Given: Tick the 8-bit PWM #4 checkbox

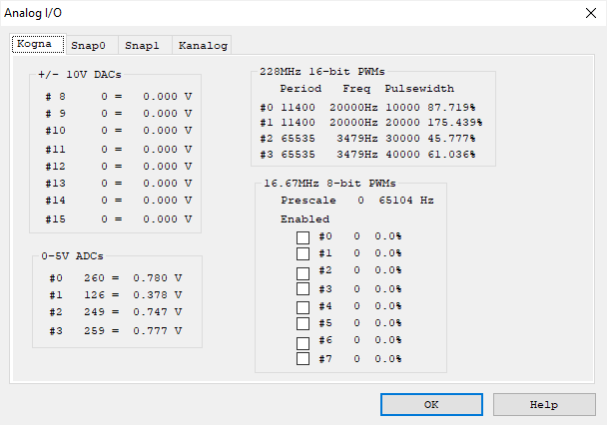Looking at the screenshot, I should click(303, 306).
